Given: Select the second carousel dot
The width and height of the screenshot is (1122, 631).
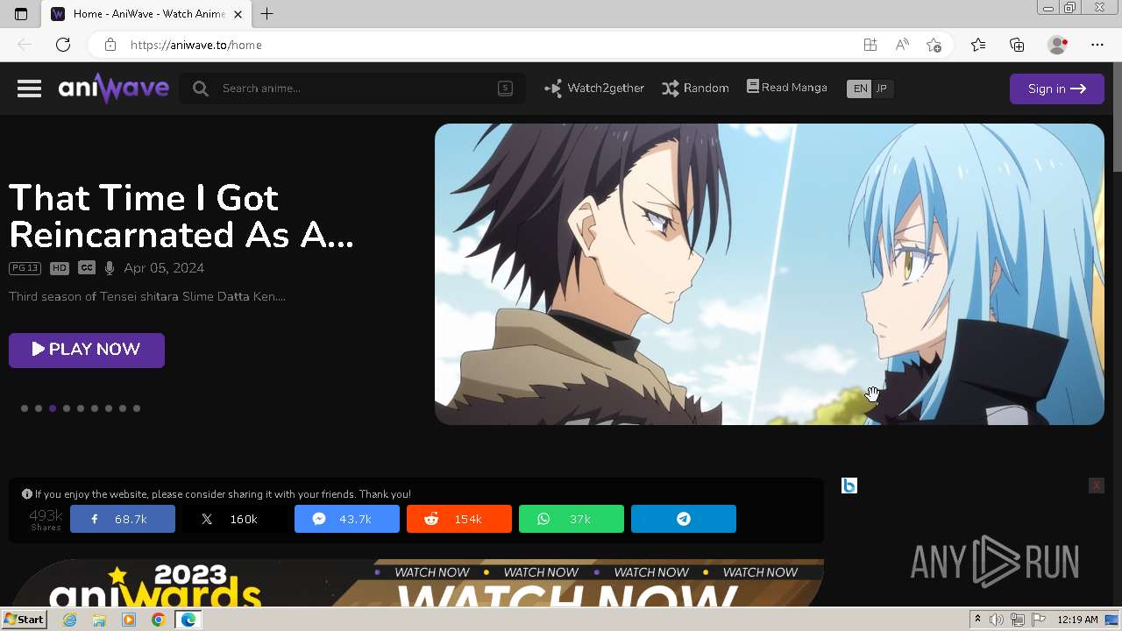Looking at the screenshot, I should [x=39, y=408].
